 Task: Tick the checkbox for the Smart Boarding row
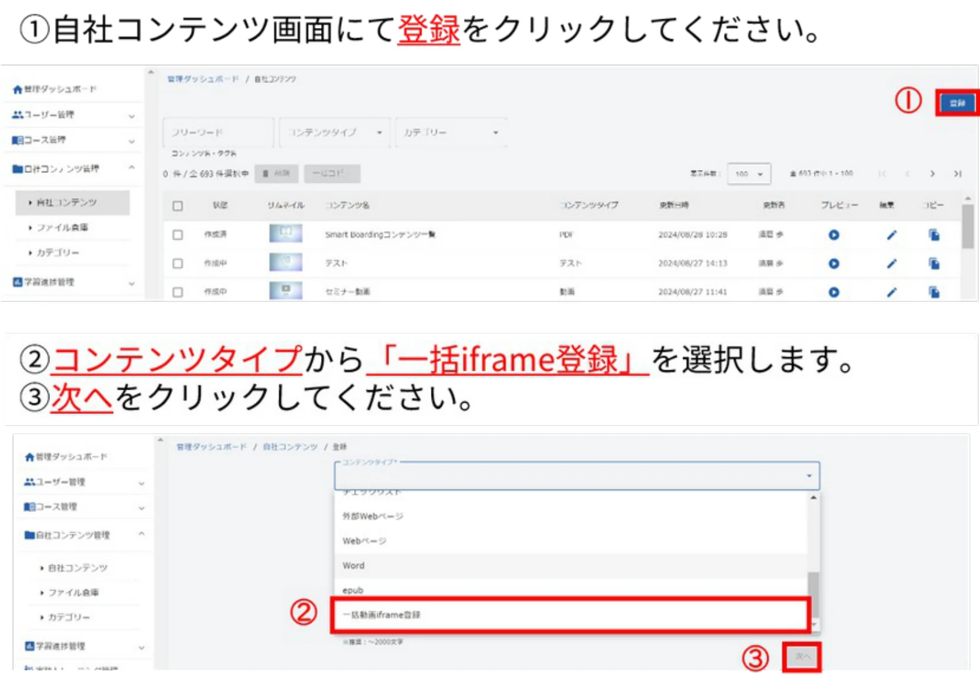[x=178, y=235]
